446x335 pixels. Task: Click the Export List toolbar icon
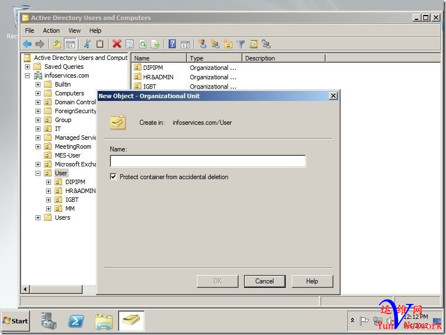[155, 44]
